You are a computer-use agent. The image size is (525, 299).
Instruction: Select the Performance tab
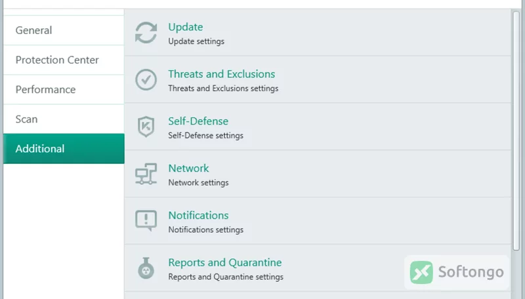(64, 89)
